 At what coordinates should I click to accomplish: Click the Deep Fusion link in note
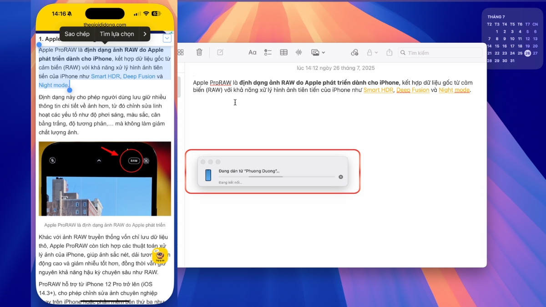click(413, 90)
